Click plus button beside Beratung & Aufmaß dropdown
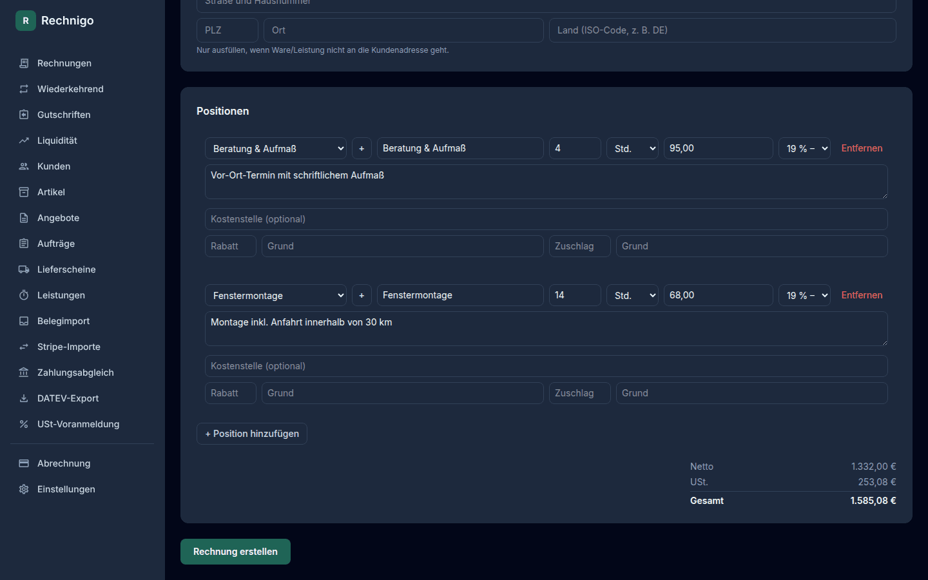 coord(362,148)
